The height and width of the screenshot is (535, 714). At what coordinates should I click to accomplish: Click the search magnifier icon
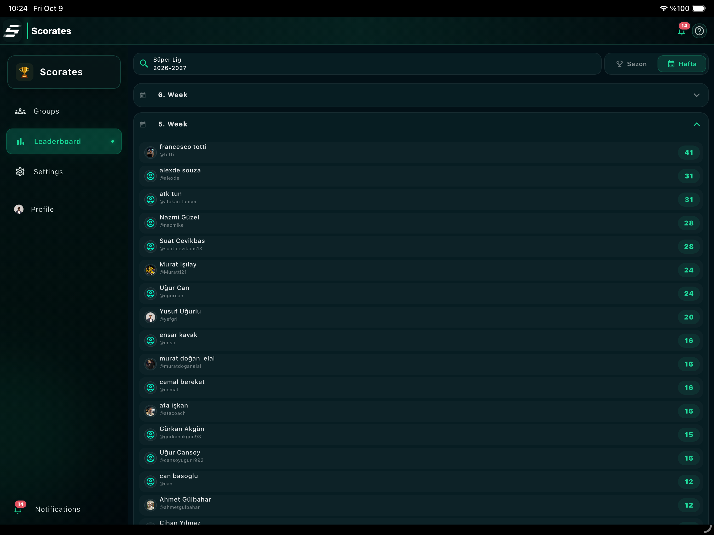click(x=144, y=63)
